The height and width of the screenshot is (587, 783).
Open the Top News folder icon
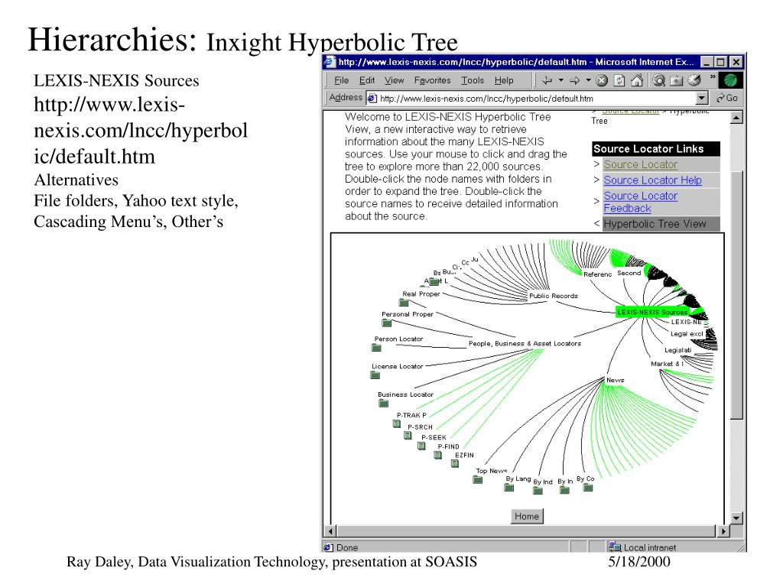pos(477,480)
